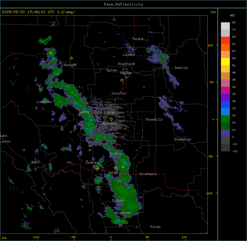This screenshot has height=241, width=247.
Task: Select the Sundre label
Action: click(x=84, y=112)
